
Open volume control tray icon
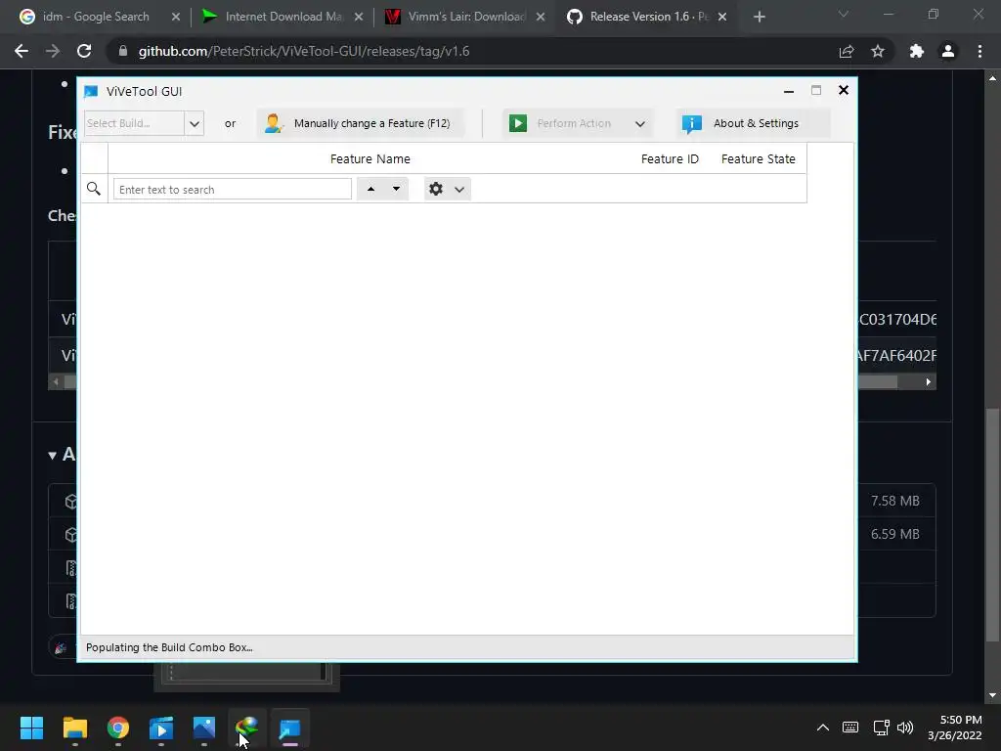(905, 728)
